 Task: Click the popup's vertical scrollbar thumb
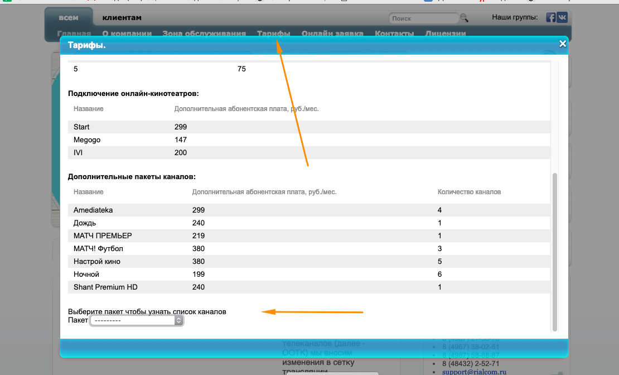pyautogui.click(x=555, y=252)
